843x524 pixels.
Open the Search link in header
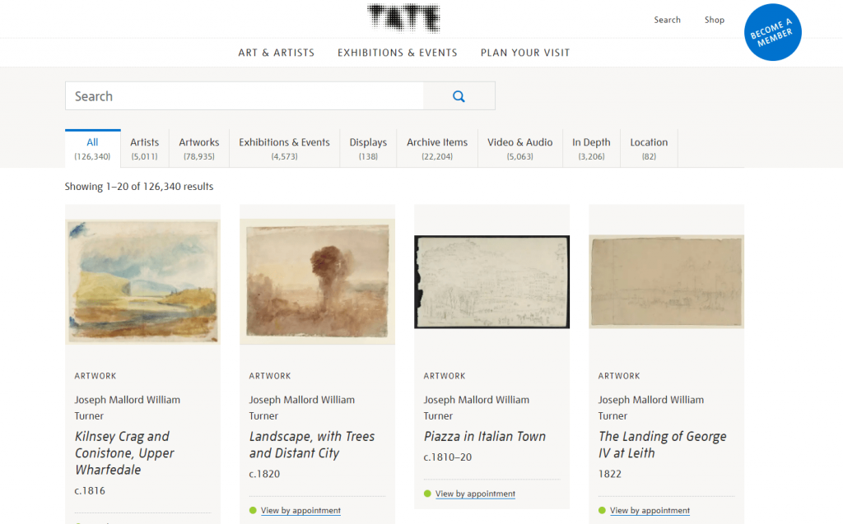(x=667, y=20)
